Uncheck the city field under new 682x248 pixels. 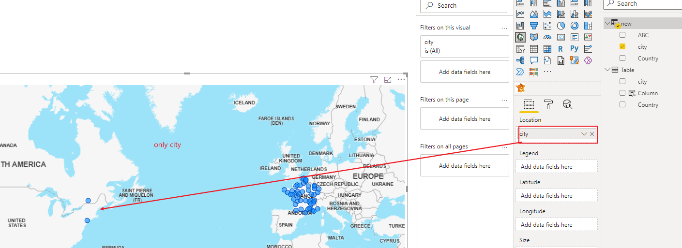[x=622, y=46]
